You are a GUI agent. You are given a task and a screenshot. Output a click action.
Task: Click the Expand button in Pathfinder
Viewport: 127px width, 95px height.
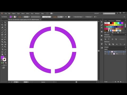click(122, 39)
